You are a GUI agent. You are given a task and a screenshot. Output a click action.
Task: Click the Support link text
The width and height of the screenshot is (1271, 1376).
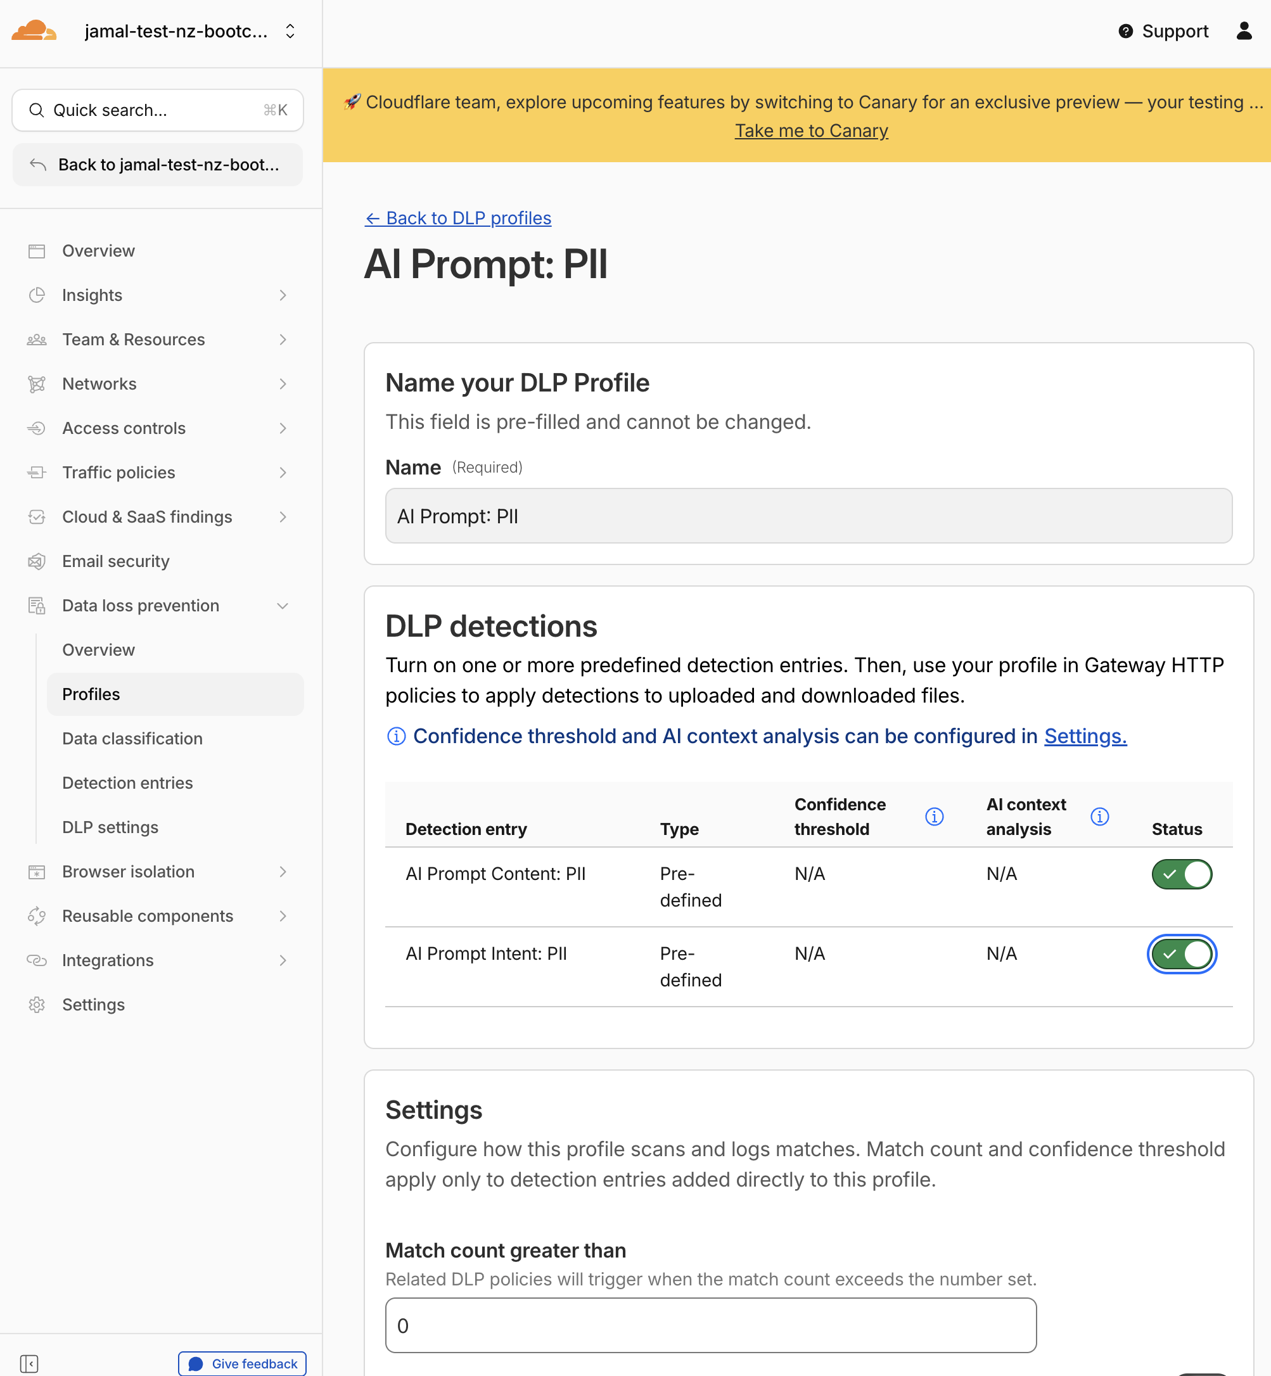click(x=1175, y=31)
